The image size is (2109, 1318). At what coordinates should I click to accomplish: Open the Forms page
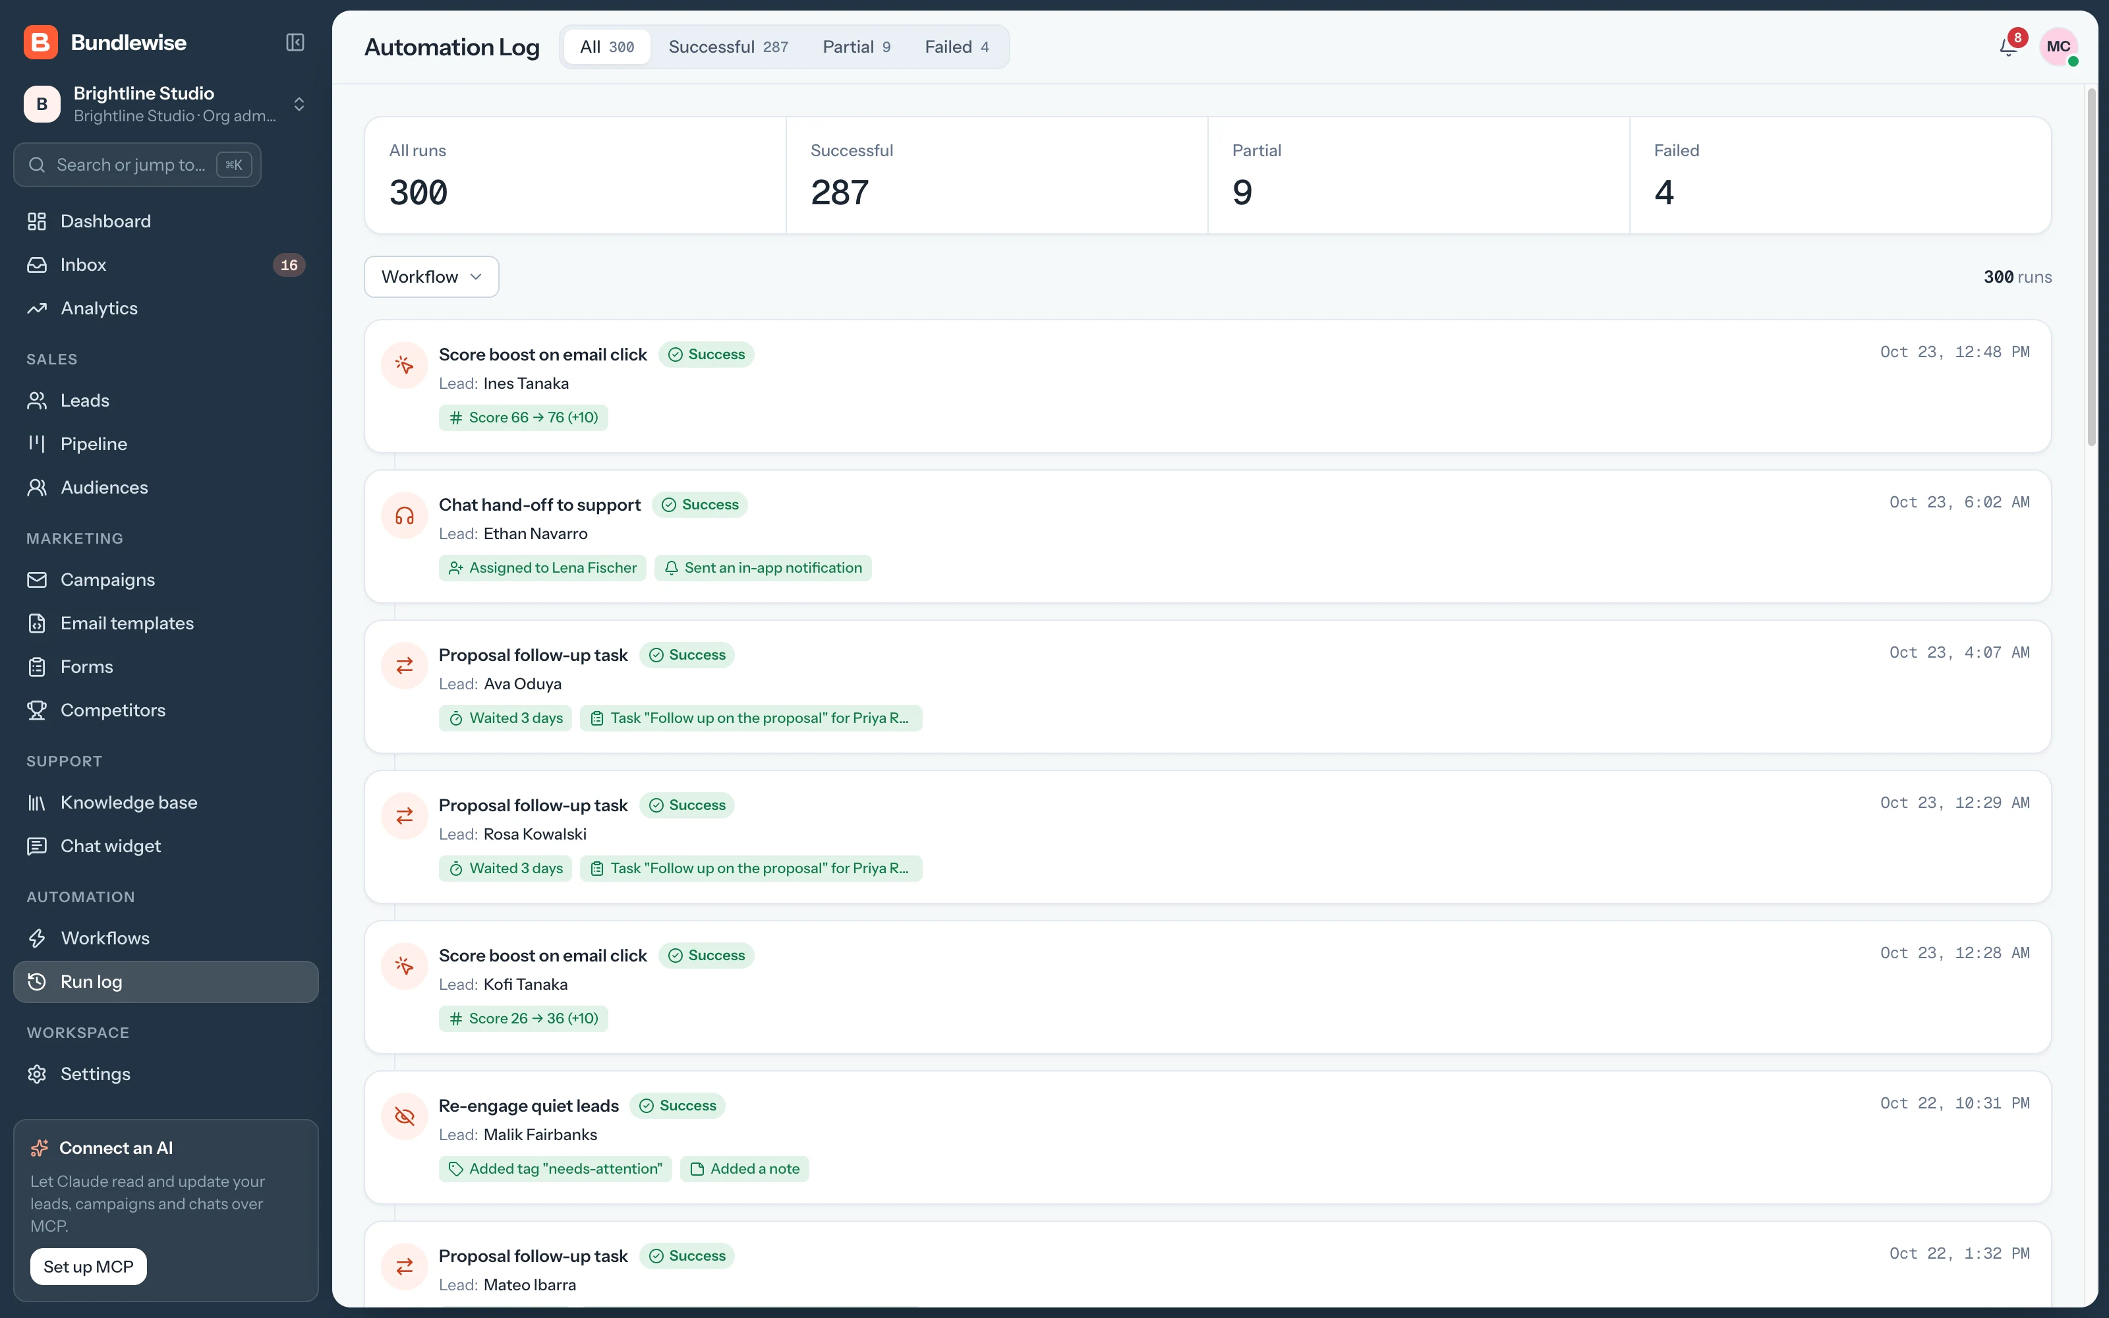tap(165, 667)
